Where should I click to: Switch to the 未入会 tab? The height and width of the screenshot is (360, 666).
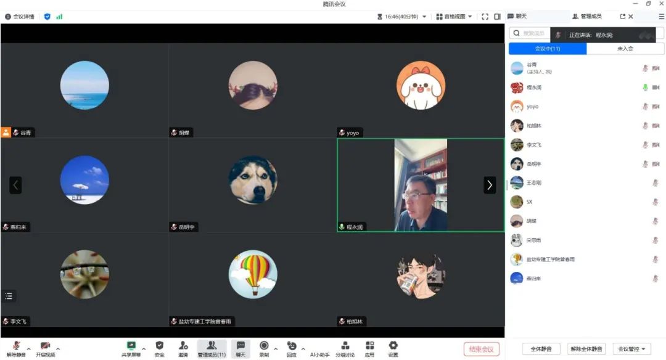point(625,49)
